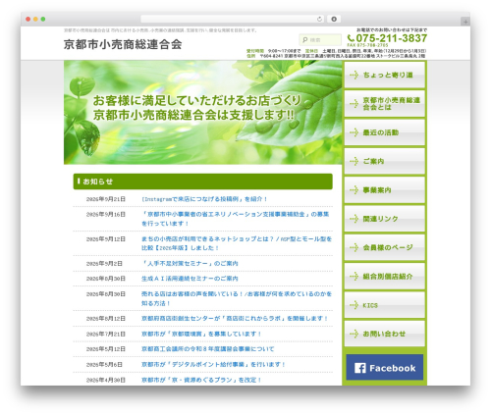Focus the site search field
Screen dimensions: 491x415
(320, 40)
